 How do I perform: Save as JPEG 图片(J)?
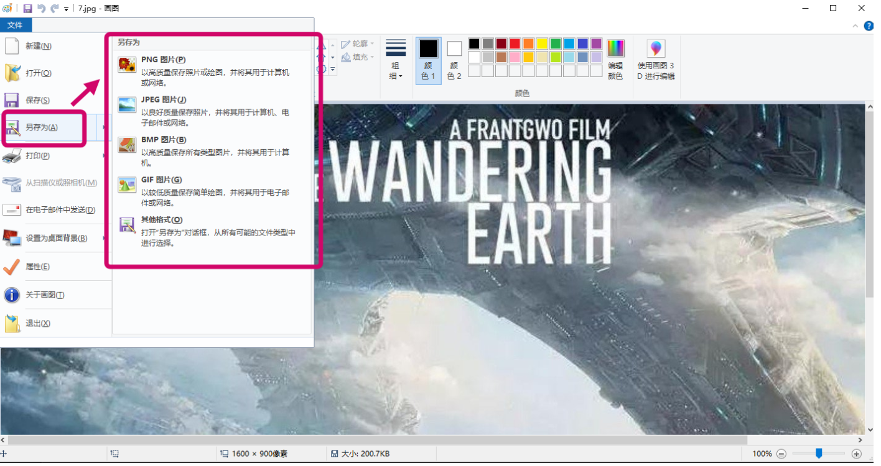point(213,111)
